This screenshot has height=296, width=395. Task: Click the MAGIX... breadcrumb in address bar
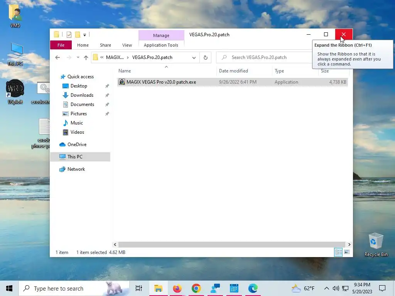115,57
